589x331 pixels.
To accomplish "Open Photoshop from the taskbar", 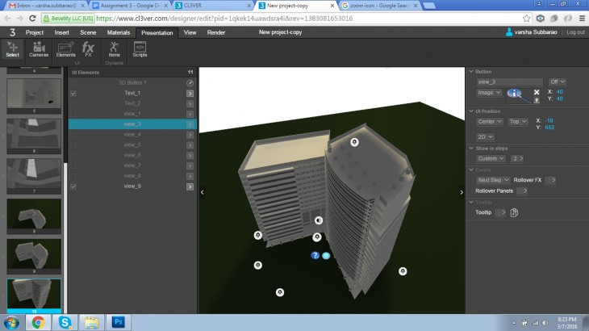I will pyautogui.click(x=118, y=322).
